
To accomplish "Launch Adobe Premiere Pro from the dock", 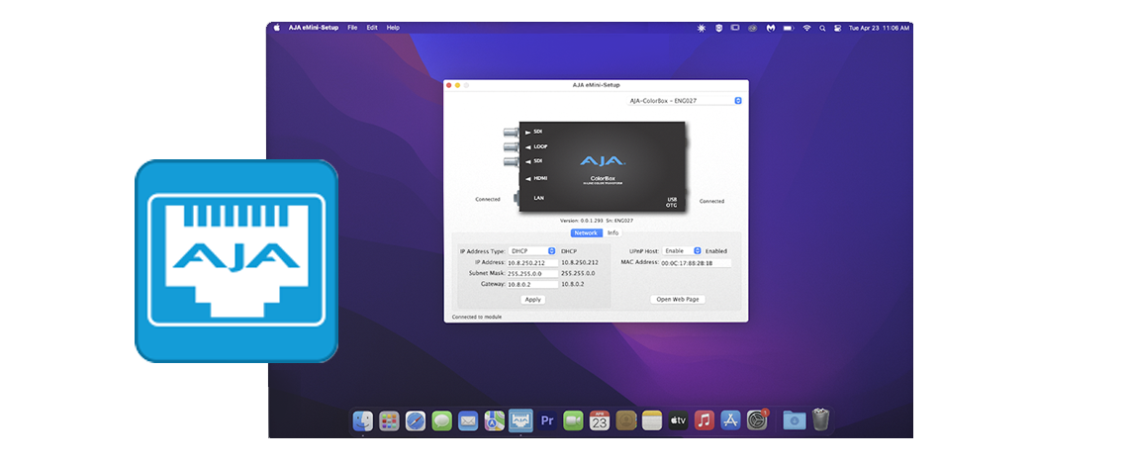I will click(547, 420).
